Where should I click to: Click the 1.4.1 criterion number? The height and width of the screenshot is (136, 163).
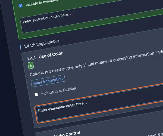click(x=31, y=58)
